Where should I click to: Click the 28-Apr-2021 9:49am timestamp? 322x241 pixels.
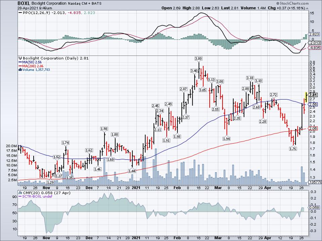click(x=35, y=8)
